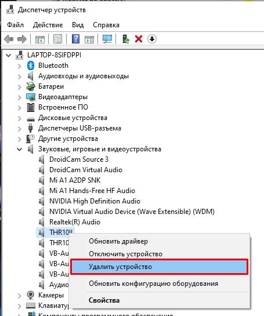Click the Back arrow toolbar icon
Image resolution: width=264 pixels, height=316 pixels.
[9, 39]
